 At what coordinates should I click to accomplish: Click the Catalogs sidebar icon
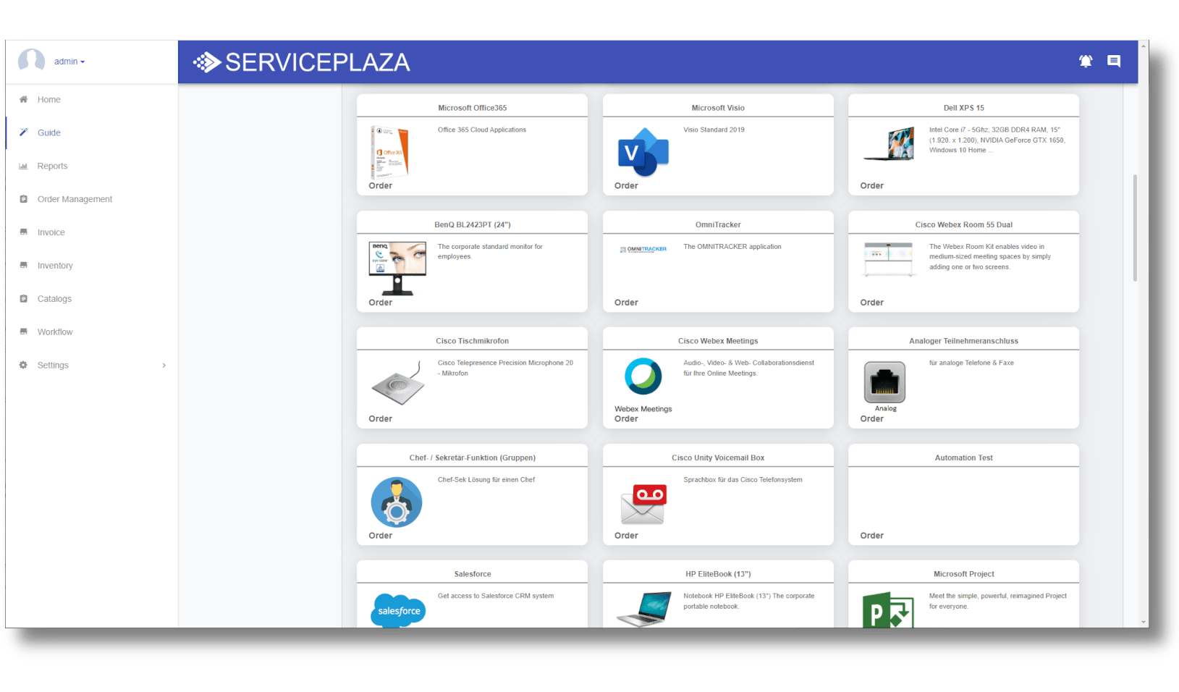[23, 299]
